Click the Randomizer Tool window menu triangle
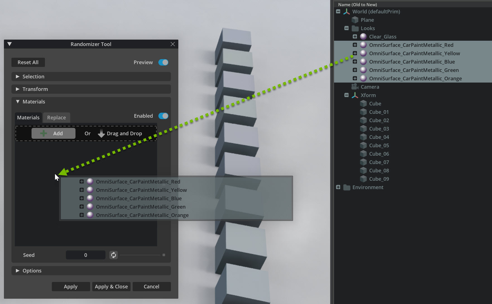492x304 pixels. coord(9,44)
